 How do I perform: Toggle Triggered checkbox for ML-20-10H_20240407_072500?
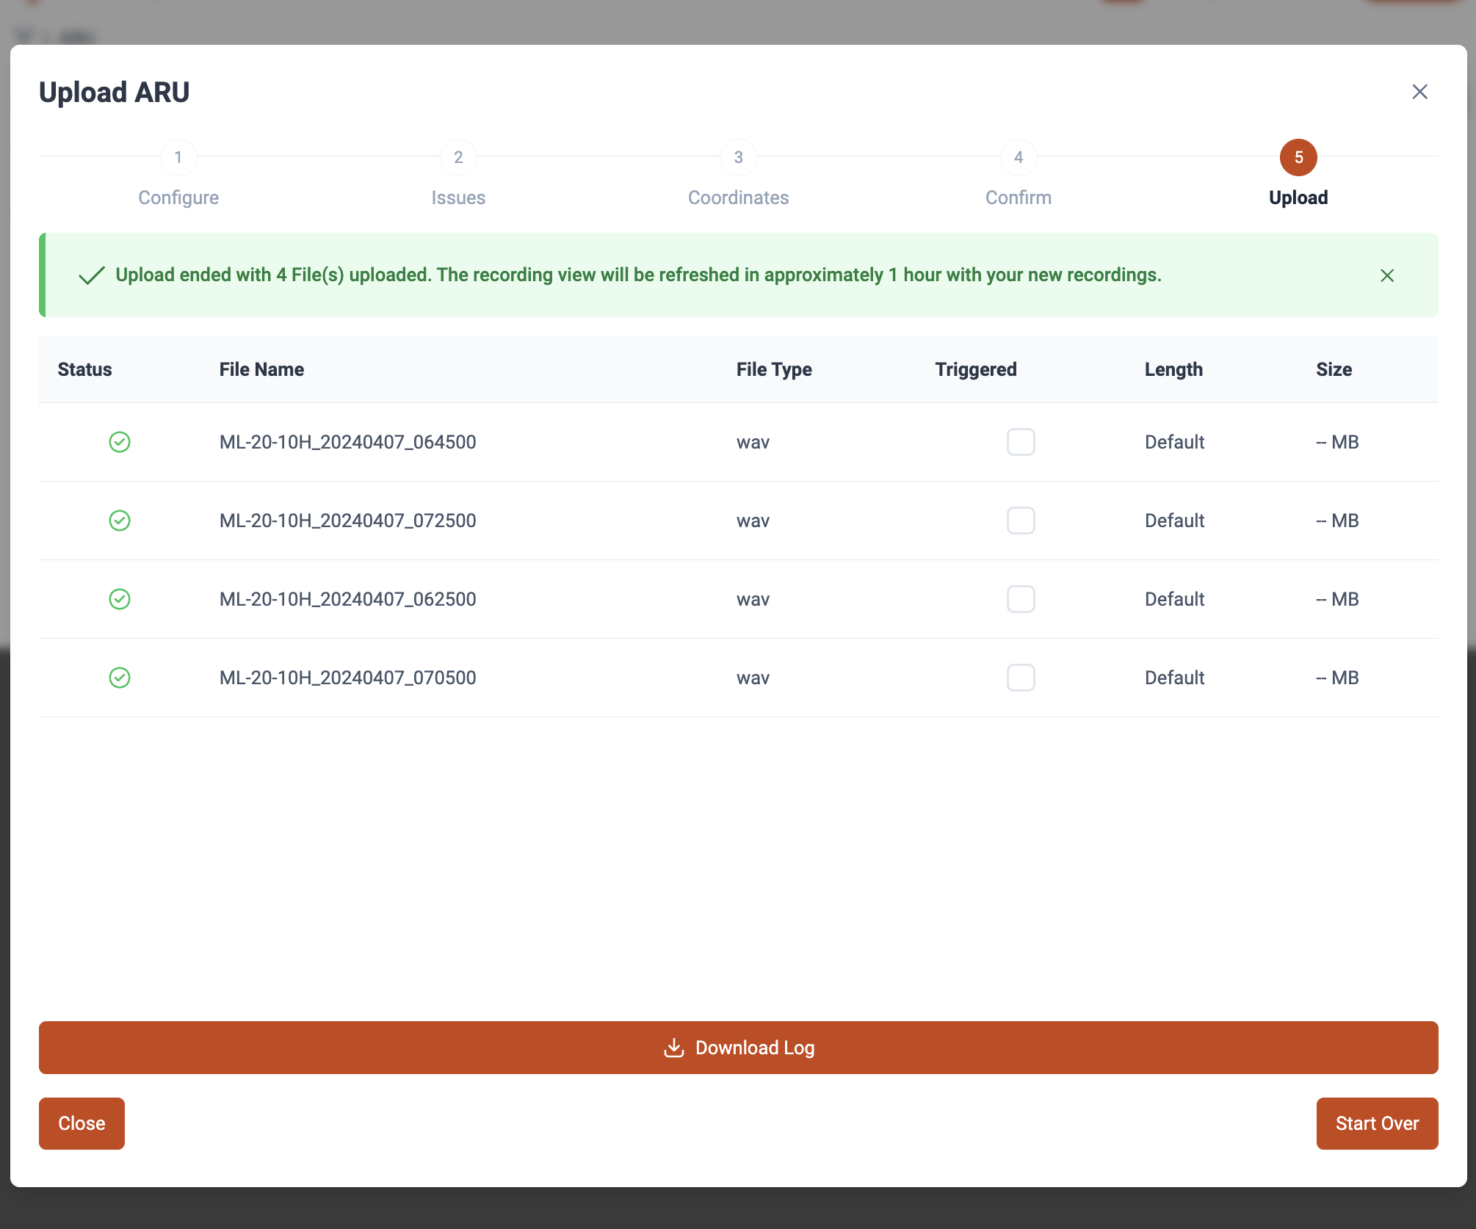click(1021, 521)
